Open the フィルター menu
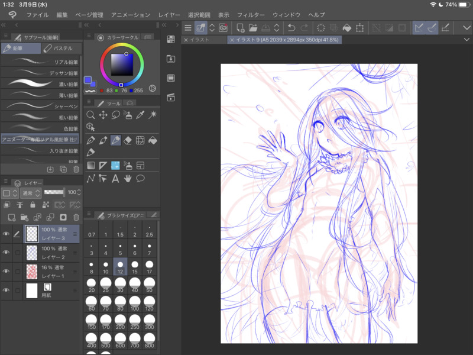473x355 pixels. (x=251, y=14)
